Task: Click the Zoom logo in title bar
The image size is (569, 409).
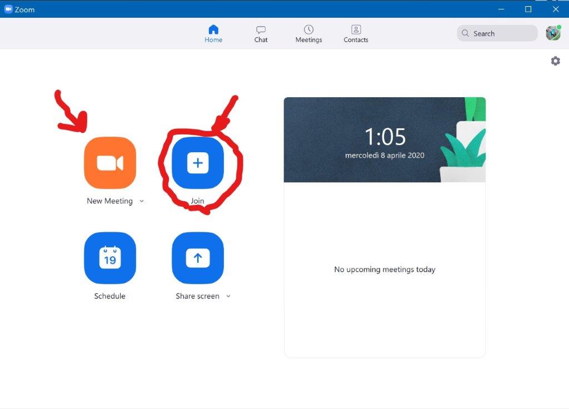Action: (x=8, y=9)
